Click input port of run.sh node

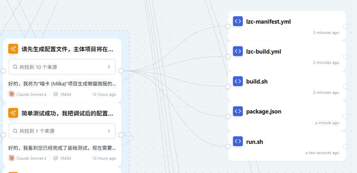pos(228,147)
